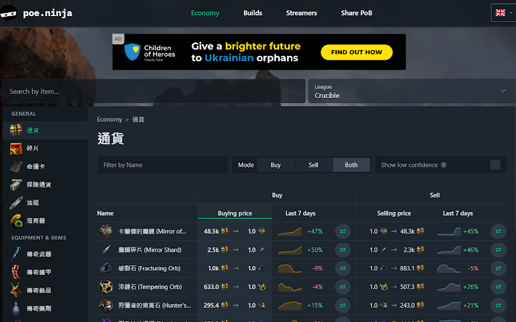Click the Sell column group header
Viewport: 516px width, 322px height.
[x=434, y=195]
